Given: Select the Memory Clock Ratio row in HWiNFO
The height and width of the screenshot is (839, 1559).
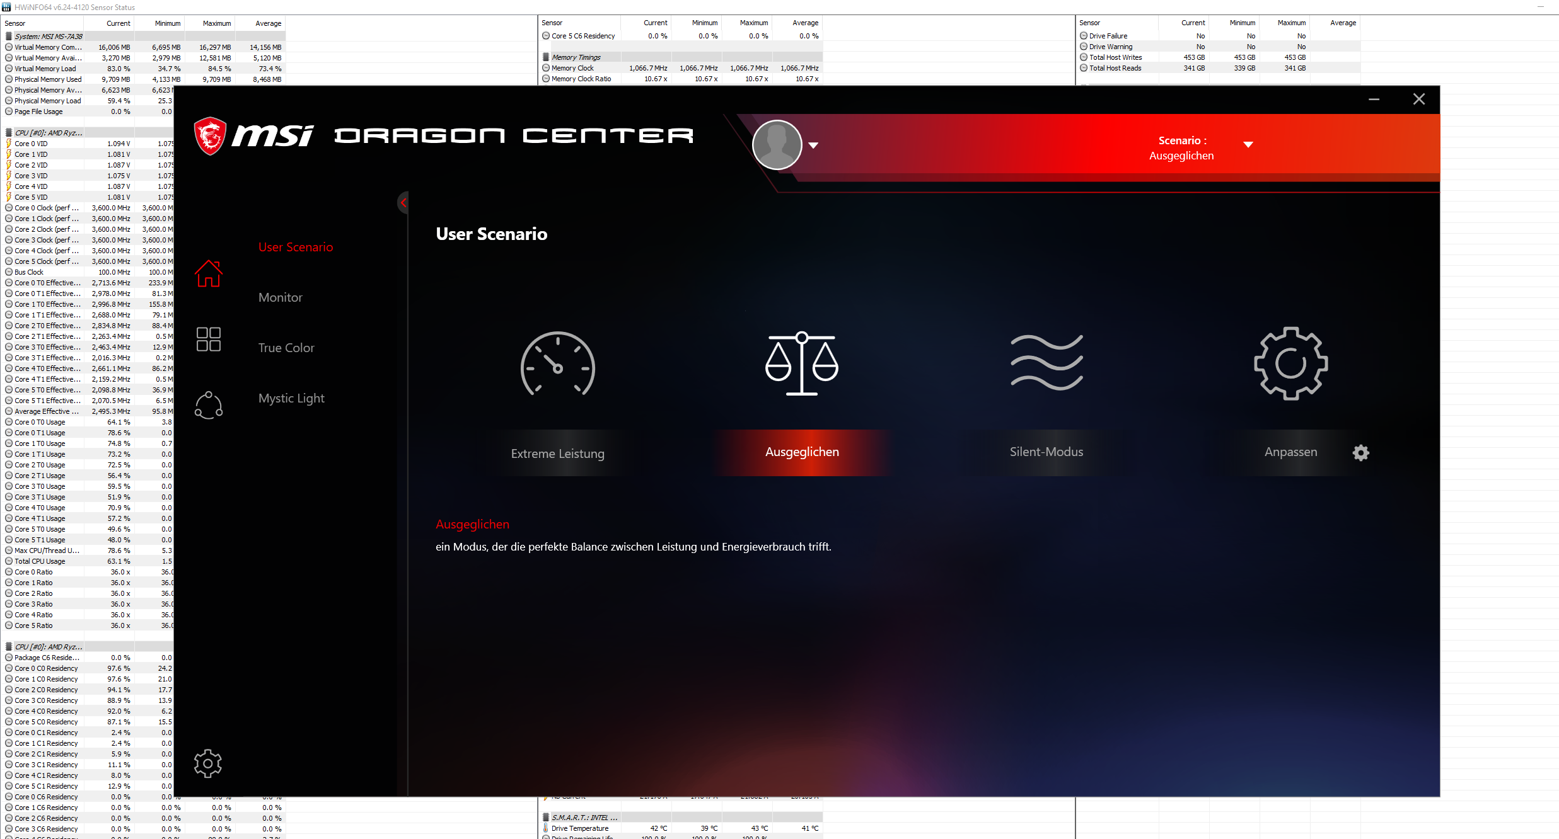Looking at the screenshot, I should click(681, 79).
